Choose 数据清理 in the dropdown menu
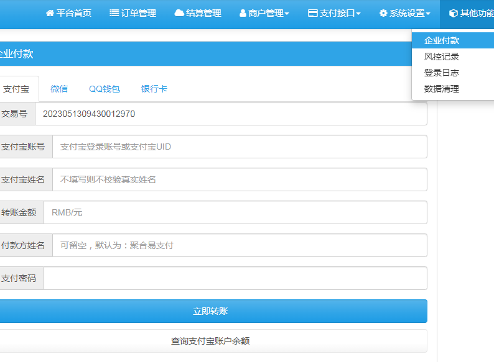 pyautogui.click(x=453, y=89)
